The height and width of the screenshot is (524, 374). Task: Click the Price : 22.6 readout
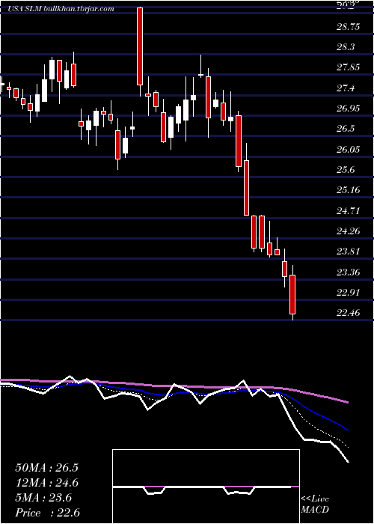[47, 513]
